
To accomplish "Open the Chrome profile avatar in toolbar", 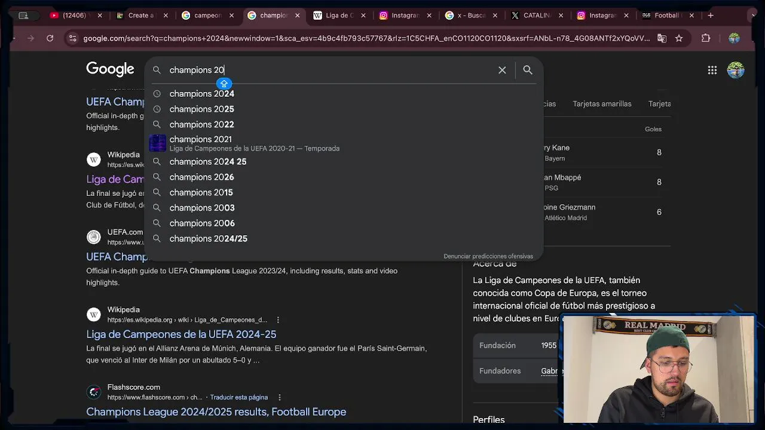I will pos(734,38).
